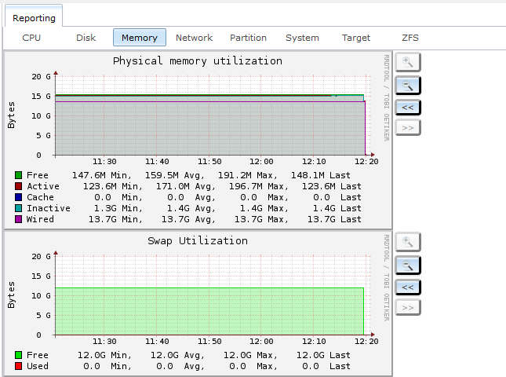Click the Physical memory utilization title
The width and height of the screenshot is (506, 377).
pos(198,61)
